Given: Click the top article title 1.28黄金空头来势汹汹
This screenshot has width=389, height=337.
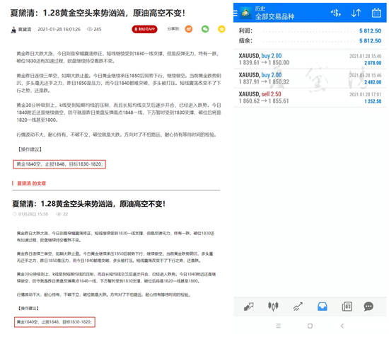Looking at the screenshot, I should [x=98, y=13].
